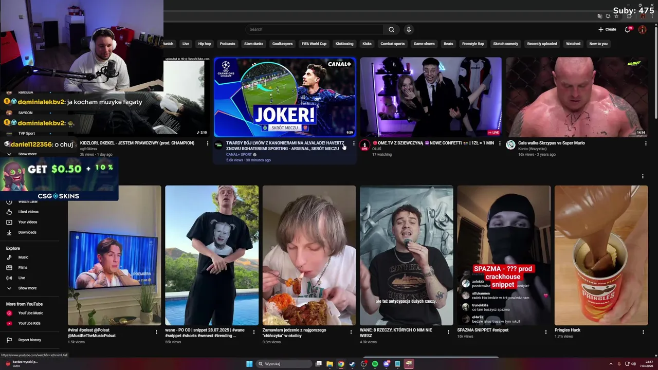The width and height of the screenshot is (658, 370).
Task: Click the CANAL+ SPORT channel name
Action: 239,154
